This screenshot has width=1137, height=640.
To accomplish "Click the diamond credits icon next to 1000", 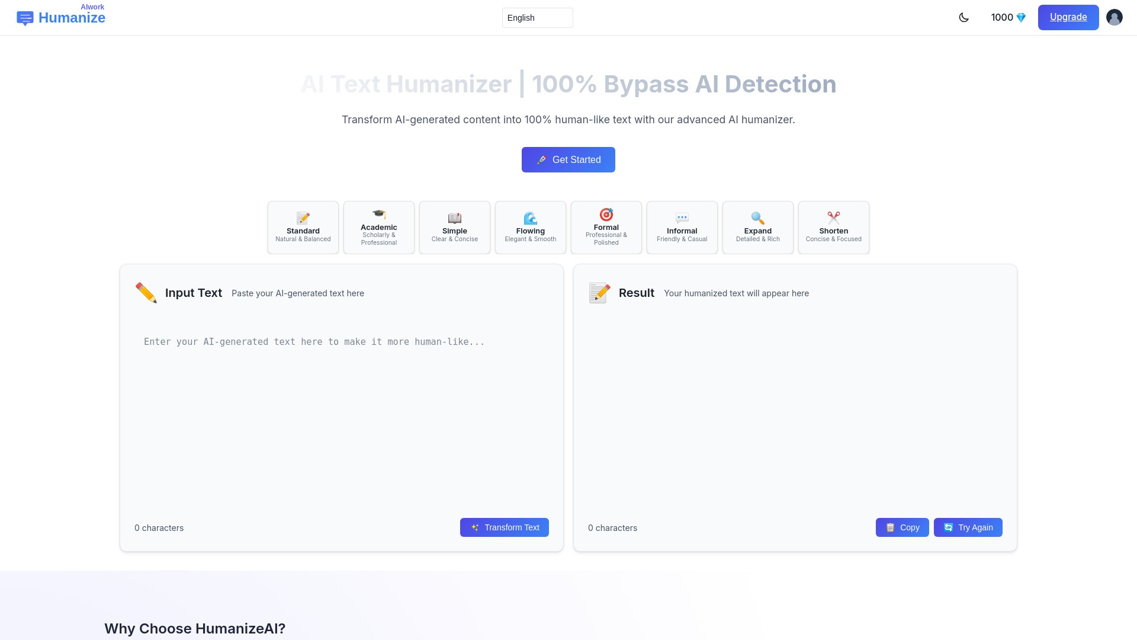I will pos(1020,17).
